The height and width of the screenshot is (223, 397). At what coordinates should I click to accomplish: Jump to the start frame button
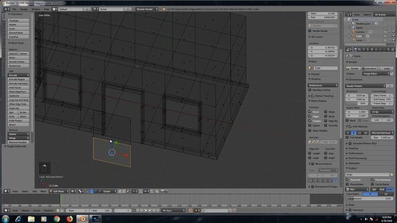click(138, 211)
